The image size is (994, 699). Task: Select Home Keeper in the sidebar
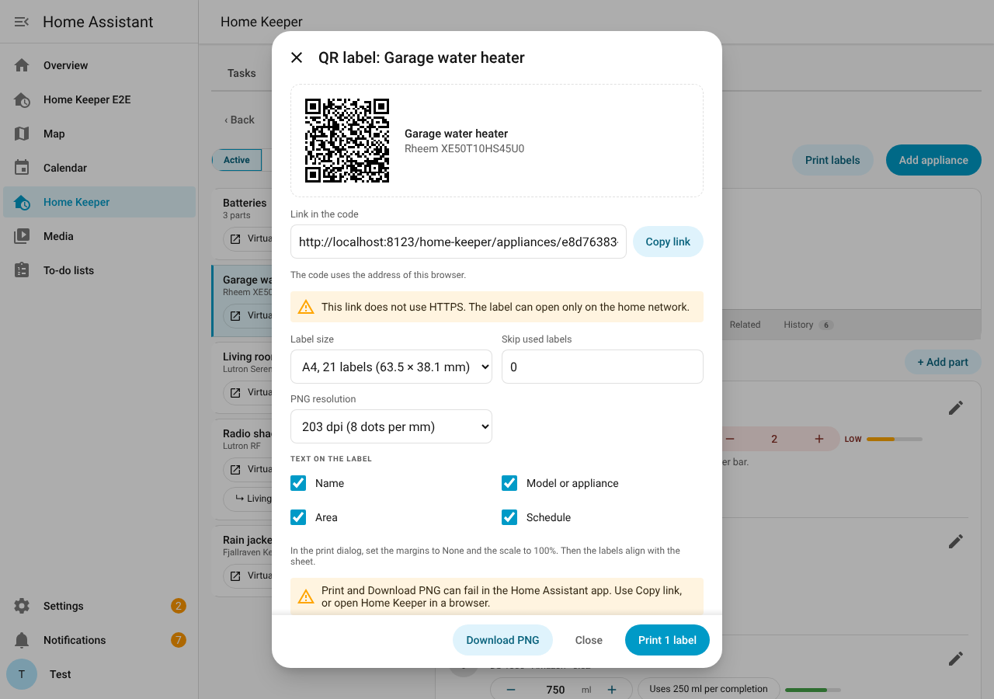tap(99, 202)
